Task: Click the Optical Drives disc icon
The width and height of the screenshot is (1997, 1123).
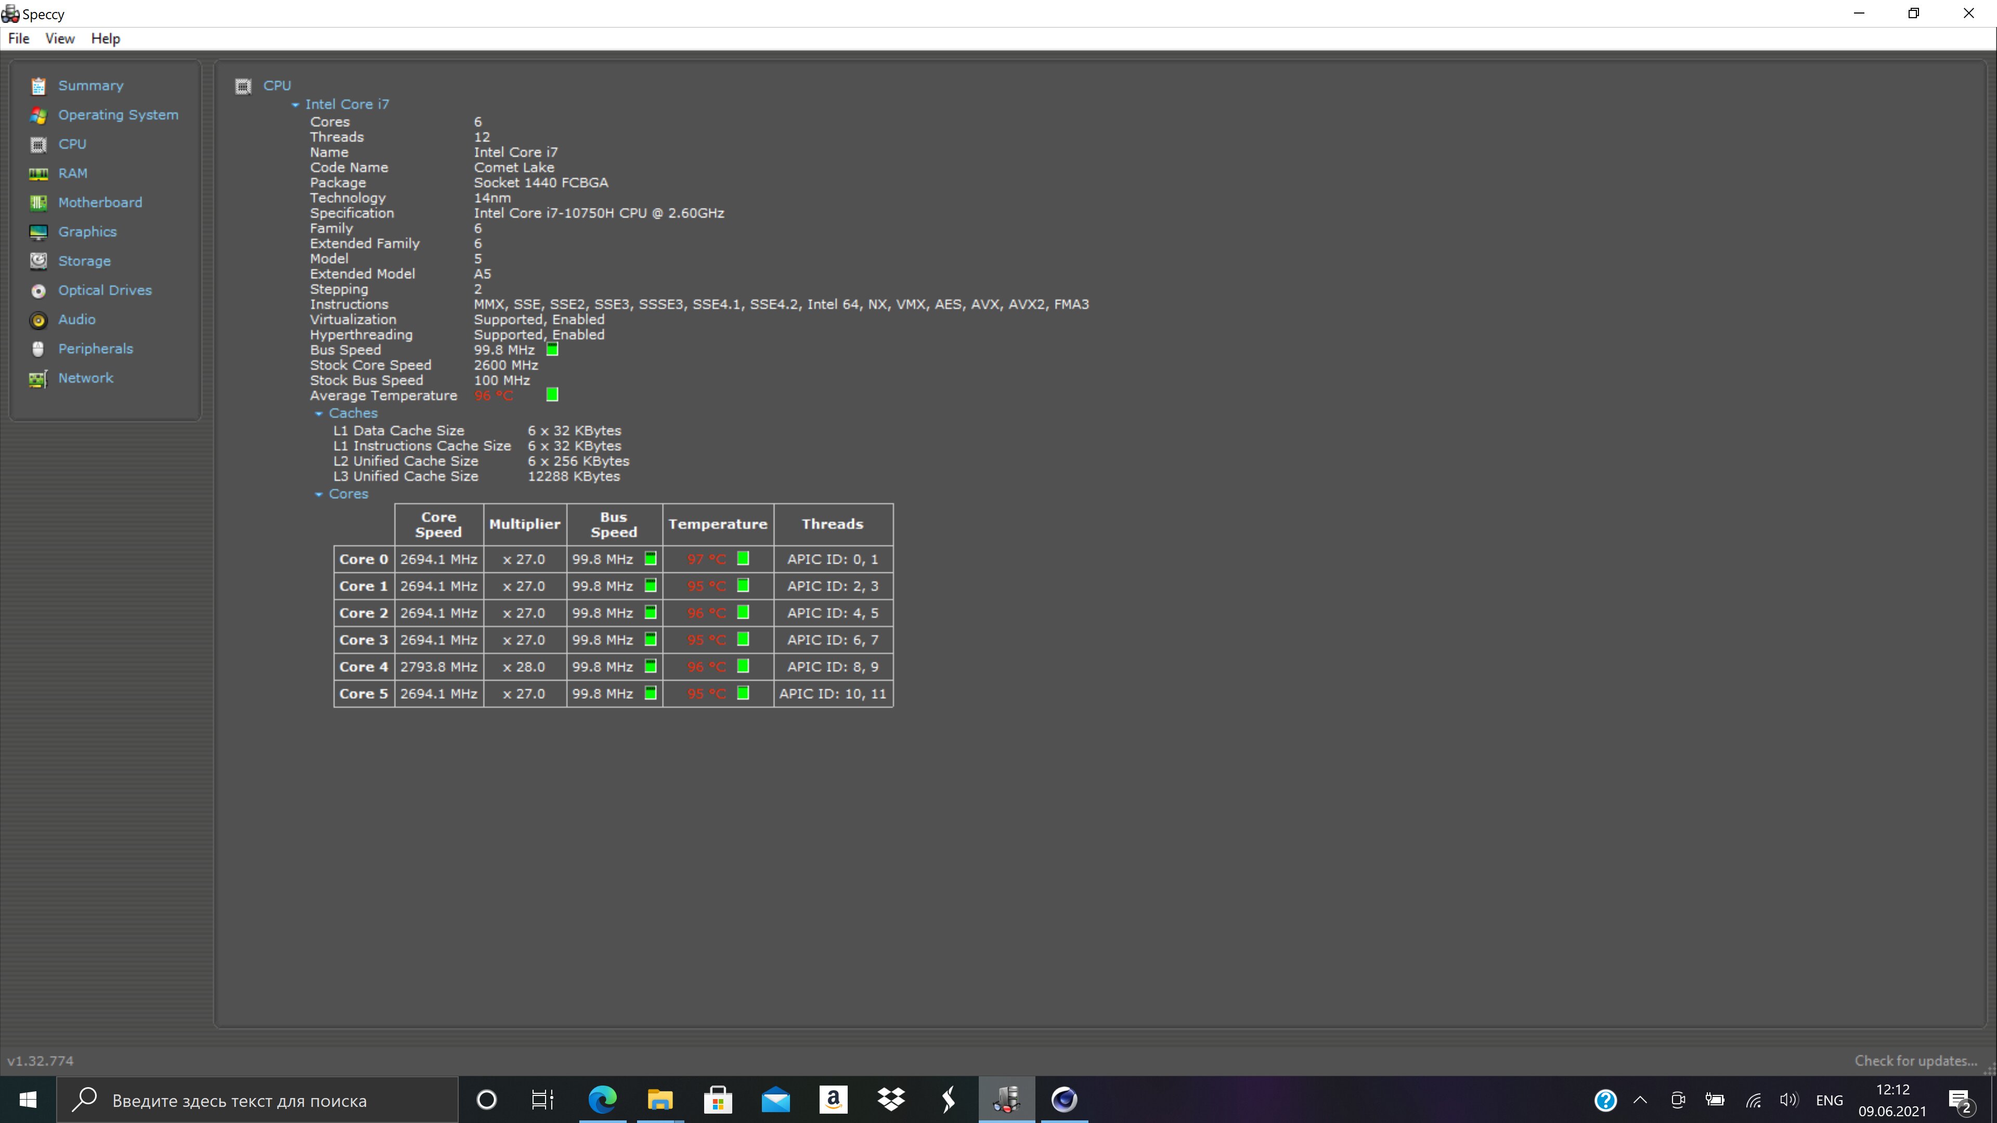Action: 38,291
